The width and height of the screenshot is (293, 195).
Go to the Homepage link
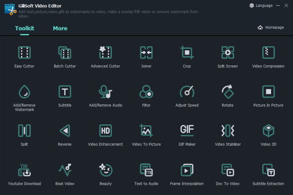click(271, 27)
